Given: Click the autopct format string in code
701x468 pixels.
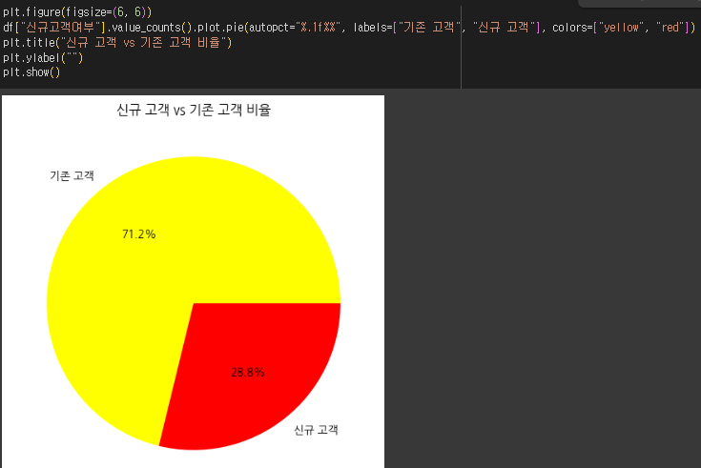Looking at the screenshot, I should (x=318, y=28).
